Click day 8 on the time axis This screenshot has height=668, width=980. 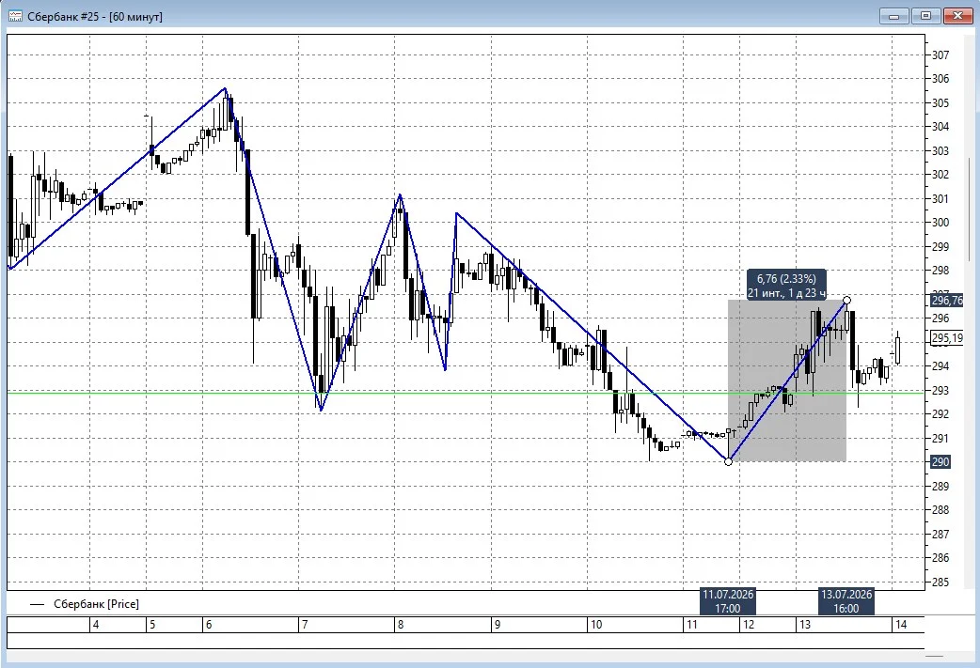tap(401, 624)
